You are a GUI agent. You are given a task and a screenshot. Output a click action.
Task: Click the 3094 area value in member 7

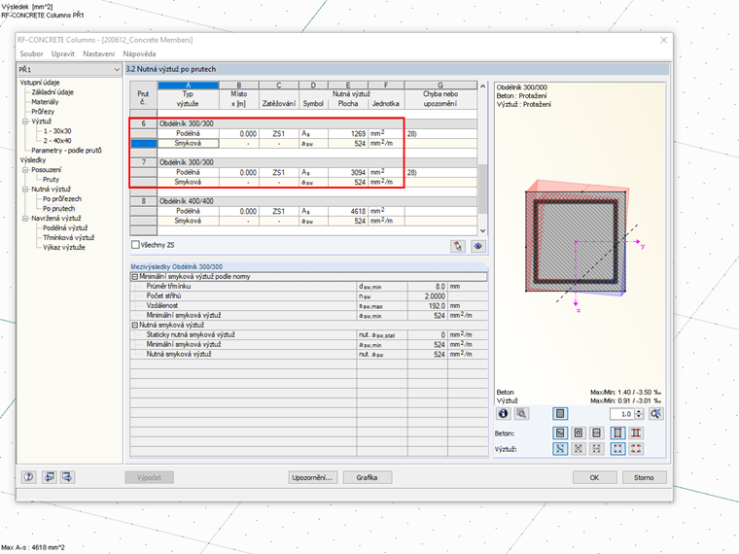coord(348,172)
